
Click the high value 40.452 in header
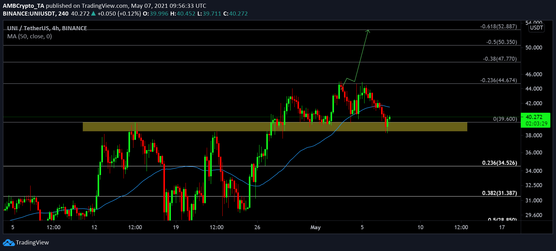point(186,14)
